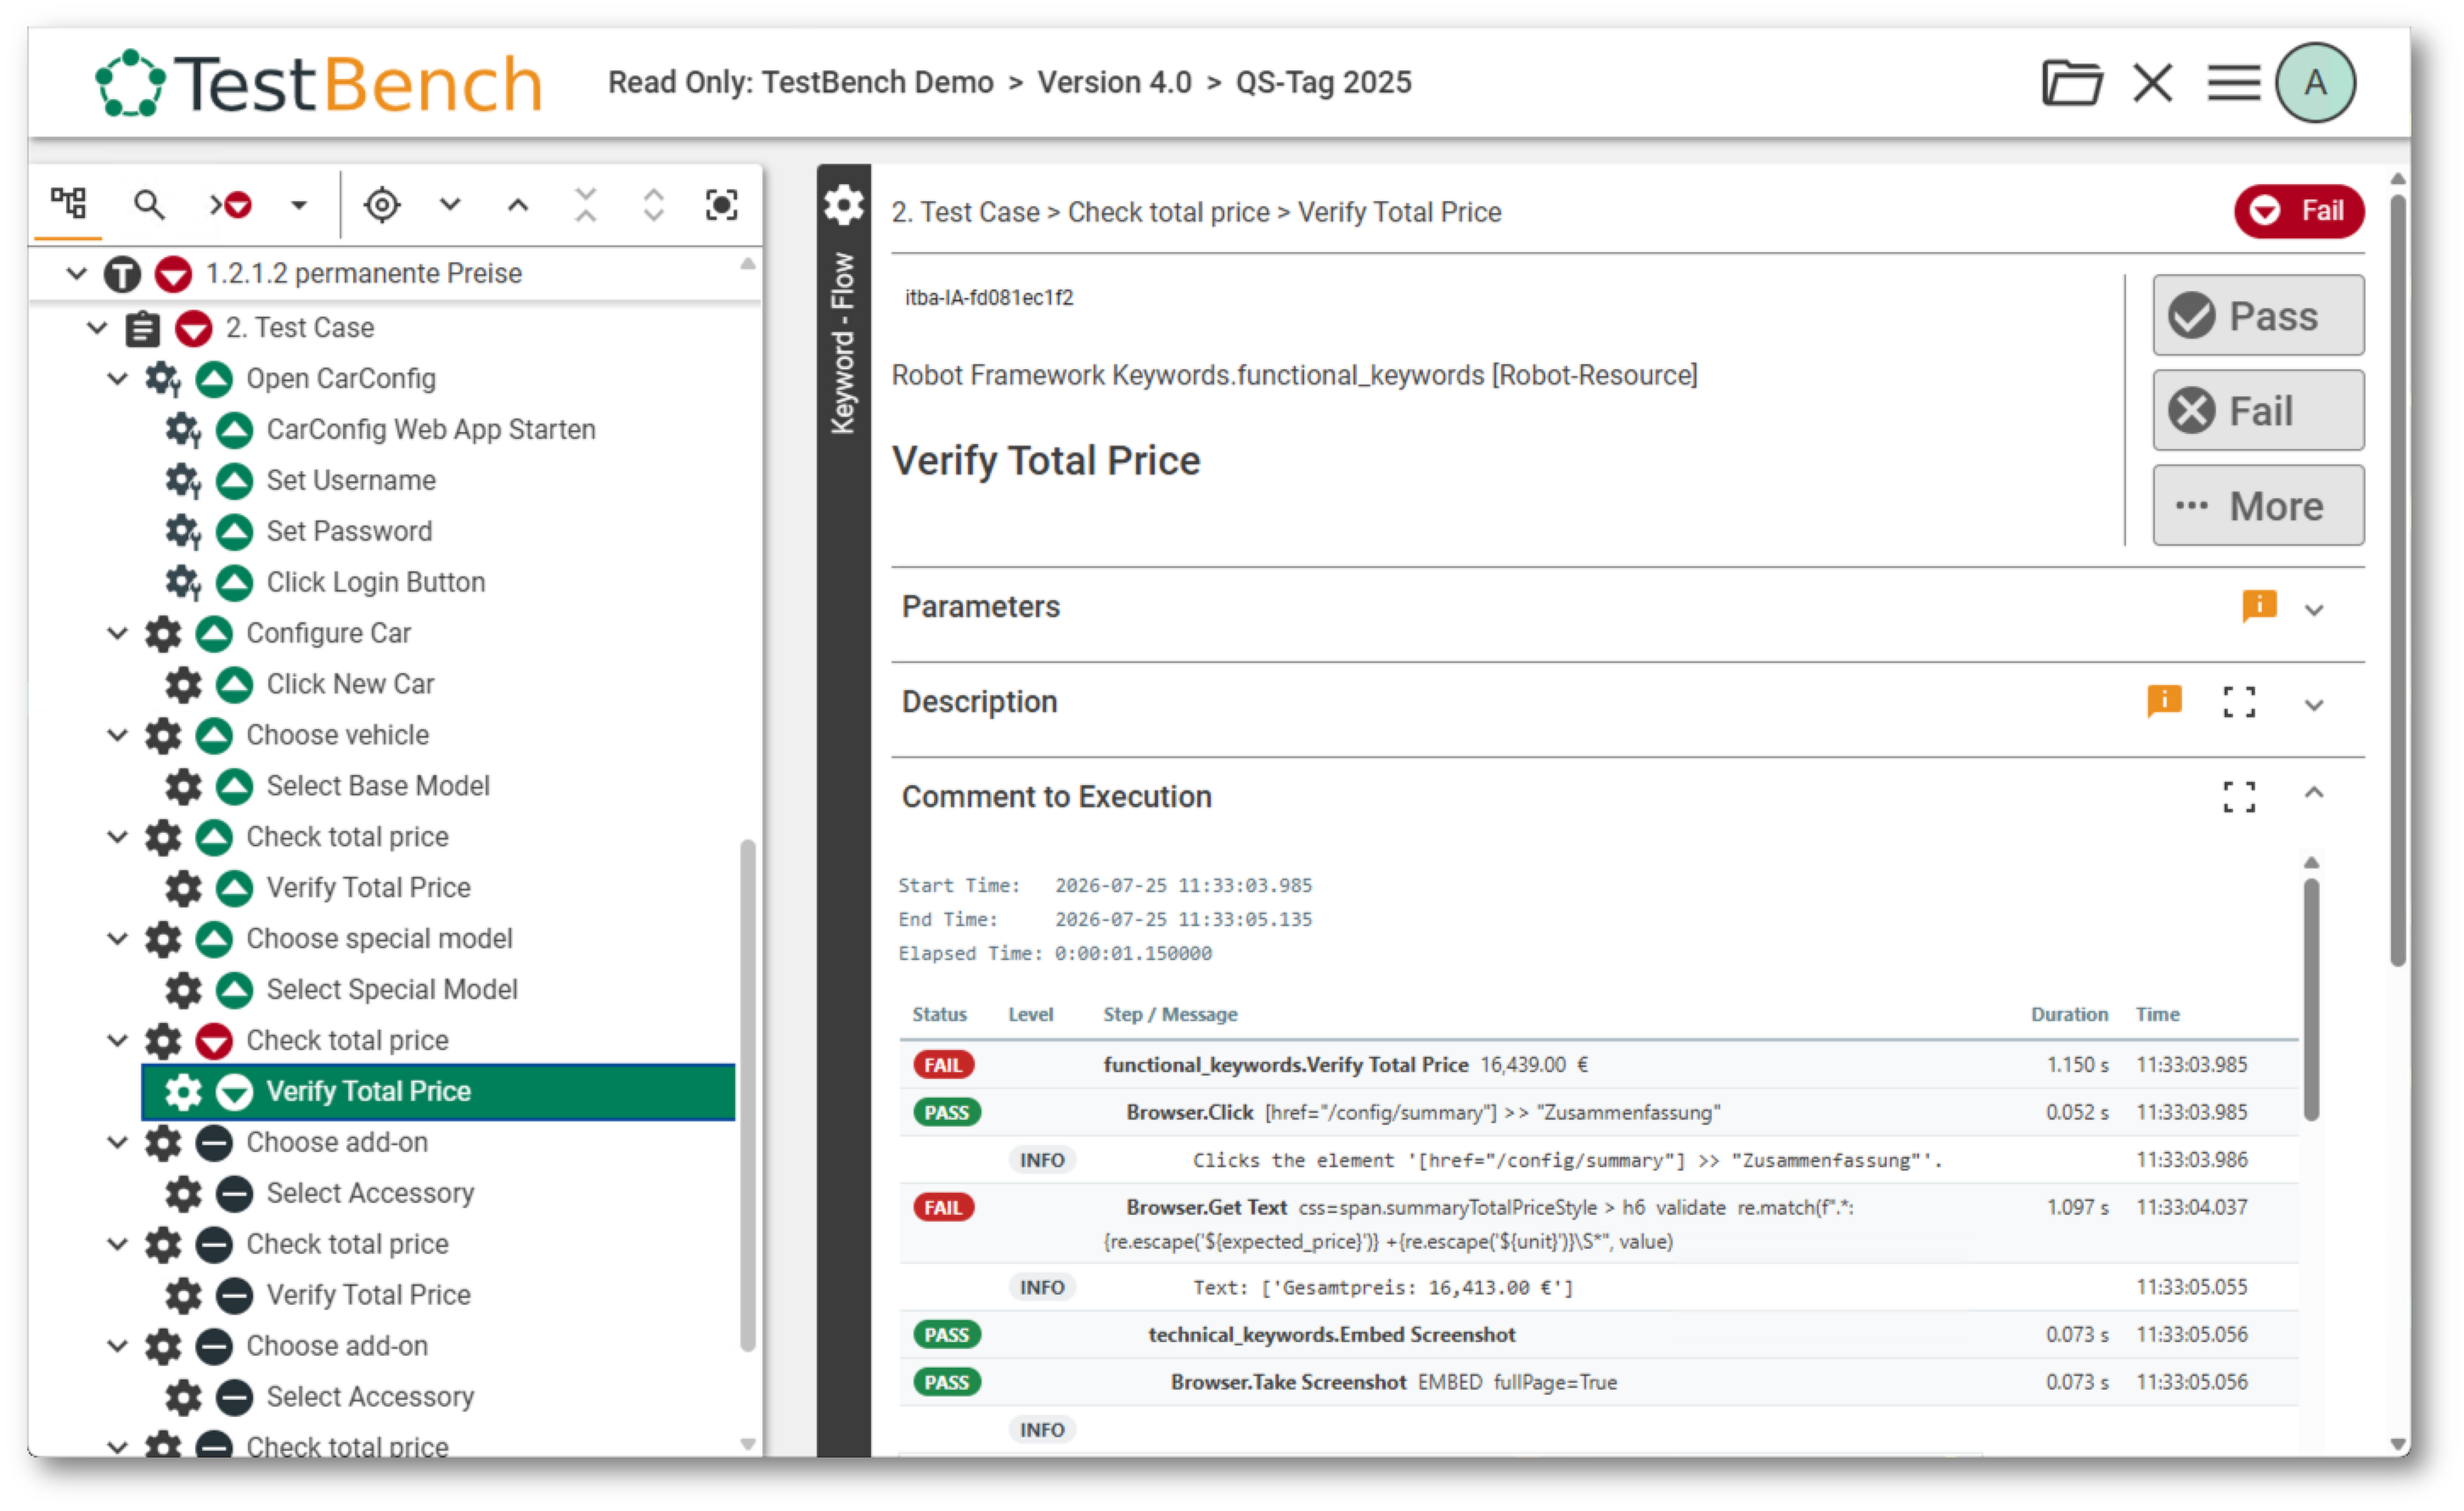This screenshot has height=1511, width=2464.
Task: Click log row Browser.Take Screenshot
Action: 1598,1383
